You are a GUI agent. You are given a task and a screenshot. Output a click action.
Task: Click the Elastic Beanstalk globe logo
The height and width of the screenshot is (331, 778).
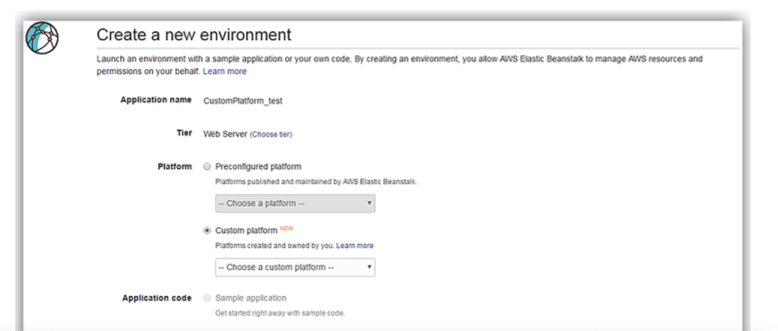[42, 38]
